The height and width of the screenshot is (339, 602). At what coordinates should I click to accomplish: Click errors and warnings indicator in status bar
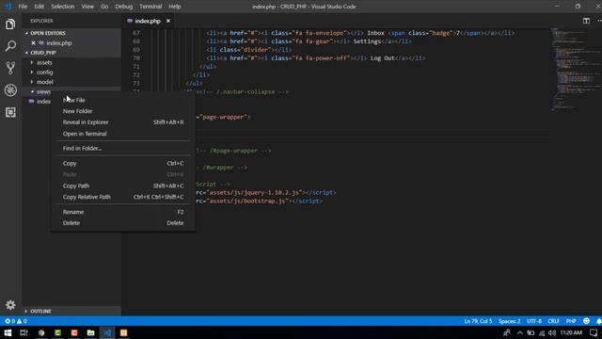point(16,321)
